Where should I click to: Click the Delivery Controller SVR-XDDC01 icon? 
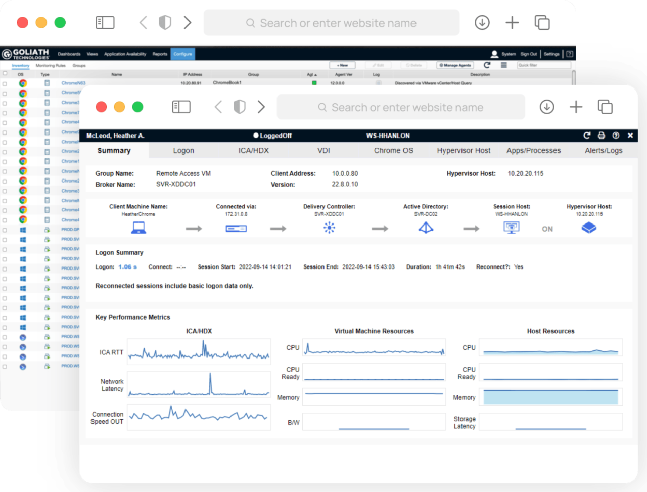point(329,228)
